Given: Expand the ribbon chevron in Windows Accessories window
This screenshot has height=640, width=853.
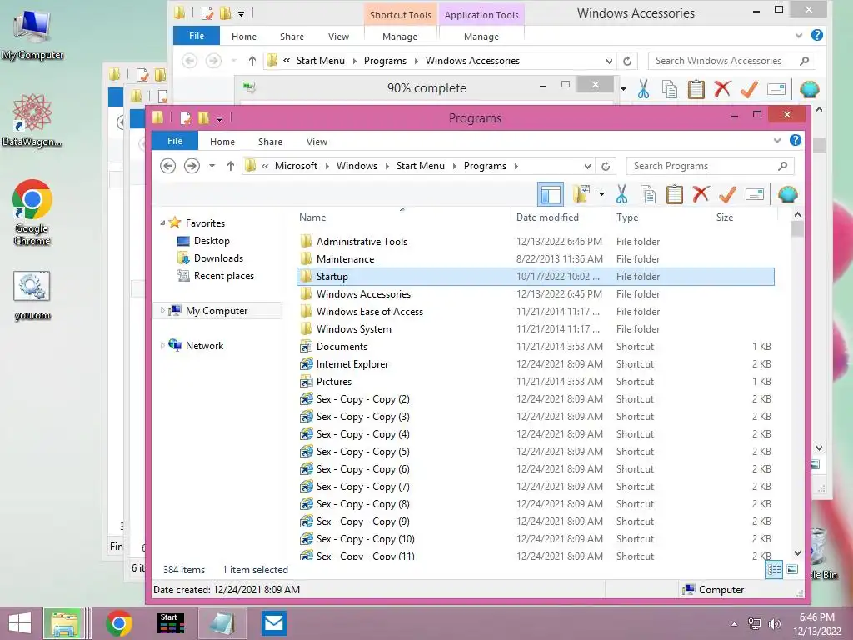Looking at the screenshot, I should (x=799, y=35).
